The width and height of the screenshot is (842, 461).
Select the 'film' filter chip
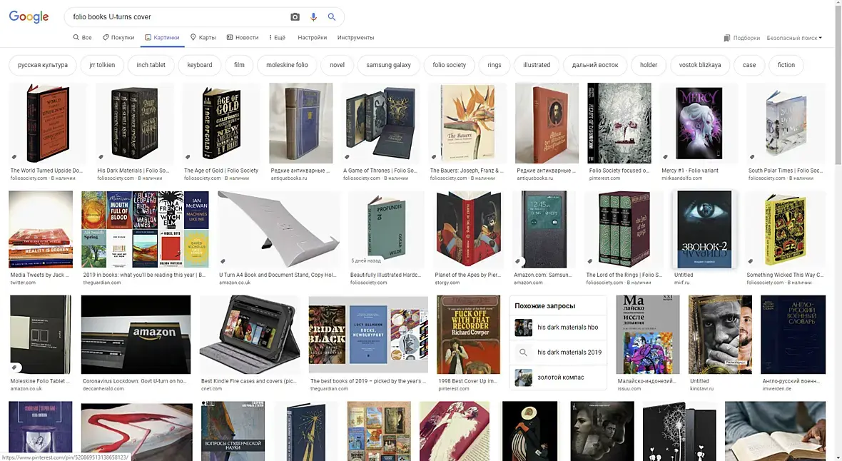pyautogui.click(x=240, y=65)
